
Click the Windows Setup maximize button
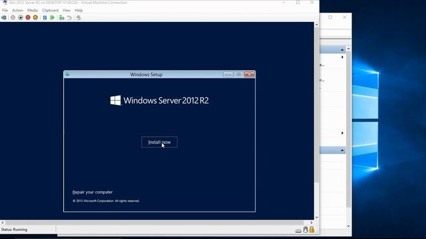tap(238, 74)
